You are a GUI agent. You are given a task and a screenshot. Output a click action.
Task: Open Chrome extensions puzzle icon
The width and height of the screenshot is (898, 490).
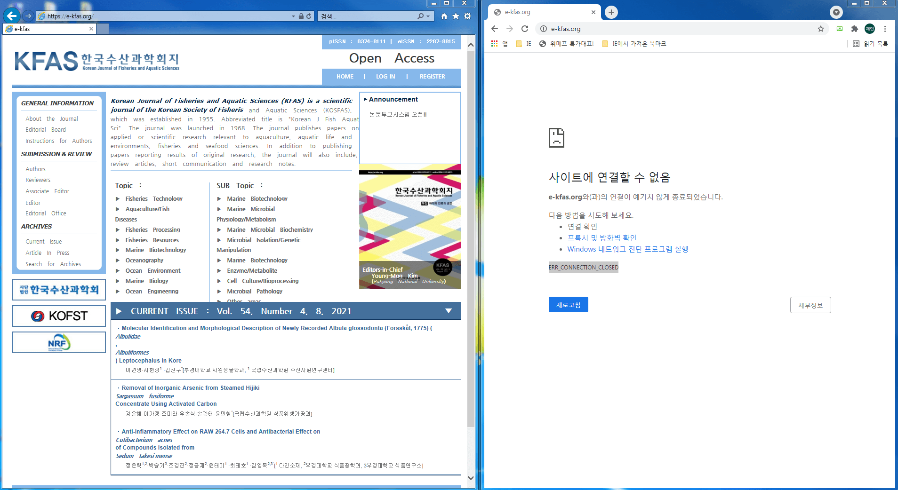pos(855,29)
